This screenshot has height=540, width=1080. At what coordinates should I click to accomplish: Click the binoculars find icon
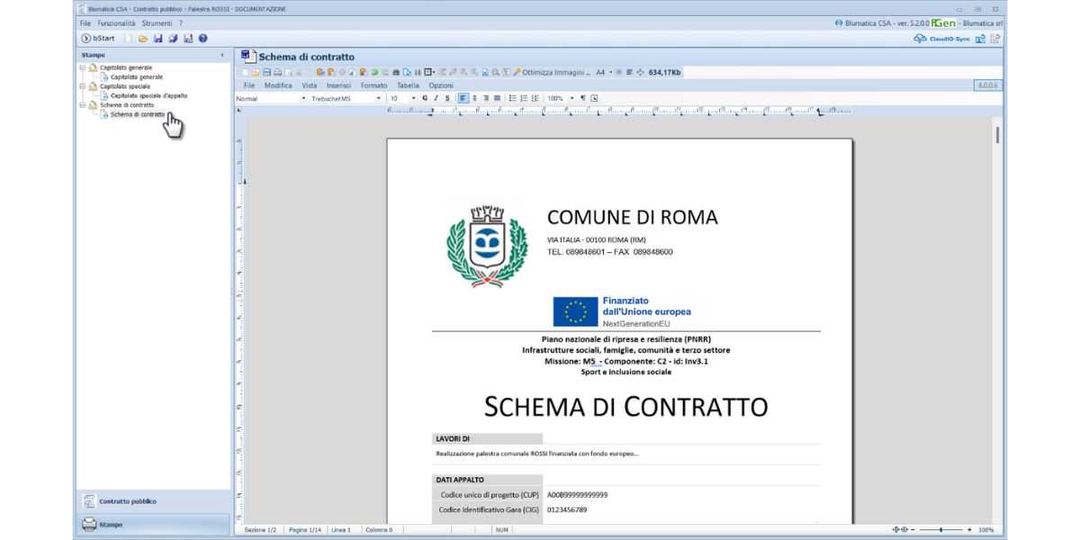coord(396,72)
